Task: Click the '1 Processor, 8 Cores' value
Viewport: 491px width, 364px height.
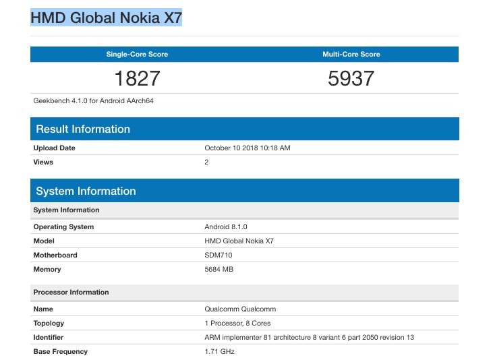Action: coord(237,324)
